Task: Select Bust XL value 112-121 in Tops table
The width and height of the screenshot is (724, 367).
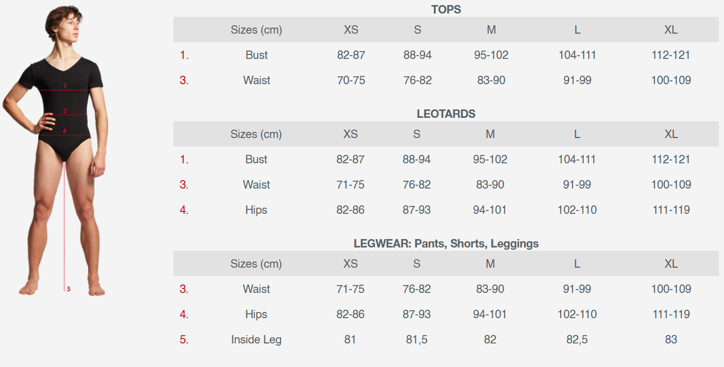Action: (671, 55)
